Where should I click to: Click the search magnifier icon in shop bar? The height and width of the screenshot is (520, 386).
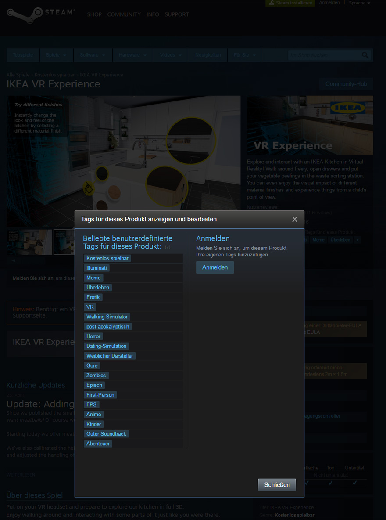(x=365, y=55)
